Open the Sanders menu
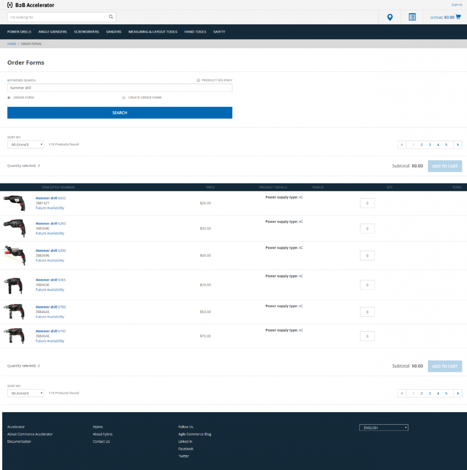467x470 pixels. point(114,32)
